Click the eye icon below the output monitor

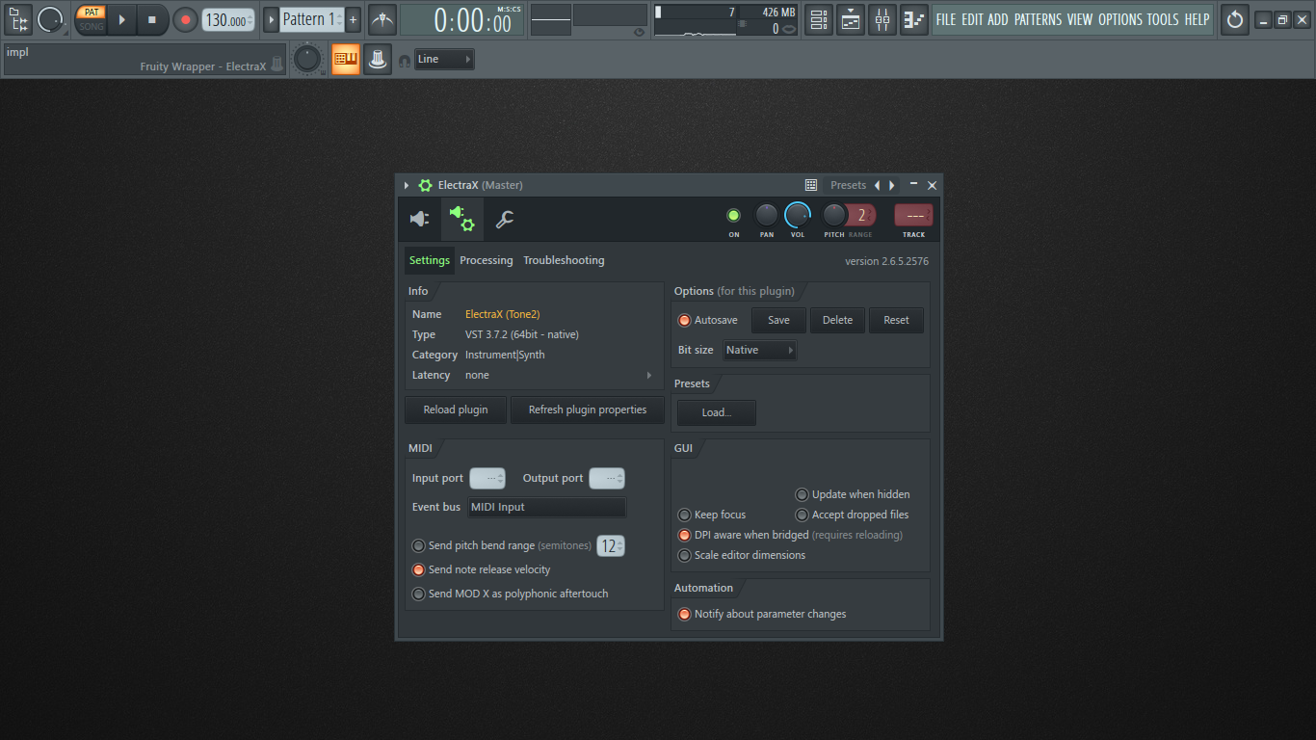[638, 32]
